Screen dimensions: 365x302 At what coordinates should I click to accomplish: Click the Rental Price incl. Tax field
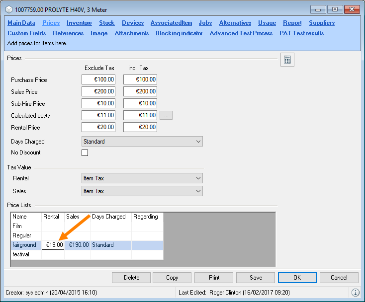pyautogui.click(x=140, y=127)
